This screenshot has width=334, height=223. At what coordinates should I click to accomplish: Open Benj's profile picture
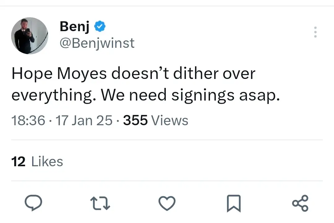[x=30, y=36]
